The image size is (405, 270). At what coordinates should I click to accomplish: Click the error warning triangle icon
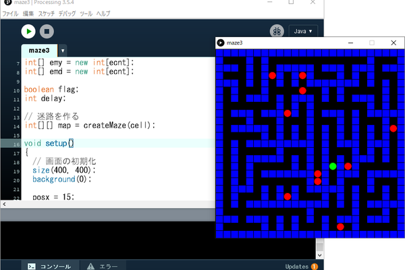pyautogui.click(x=90, y=267)
